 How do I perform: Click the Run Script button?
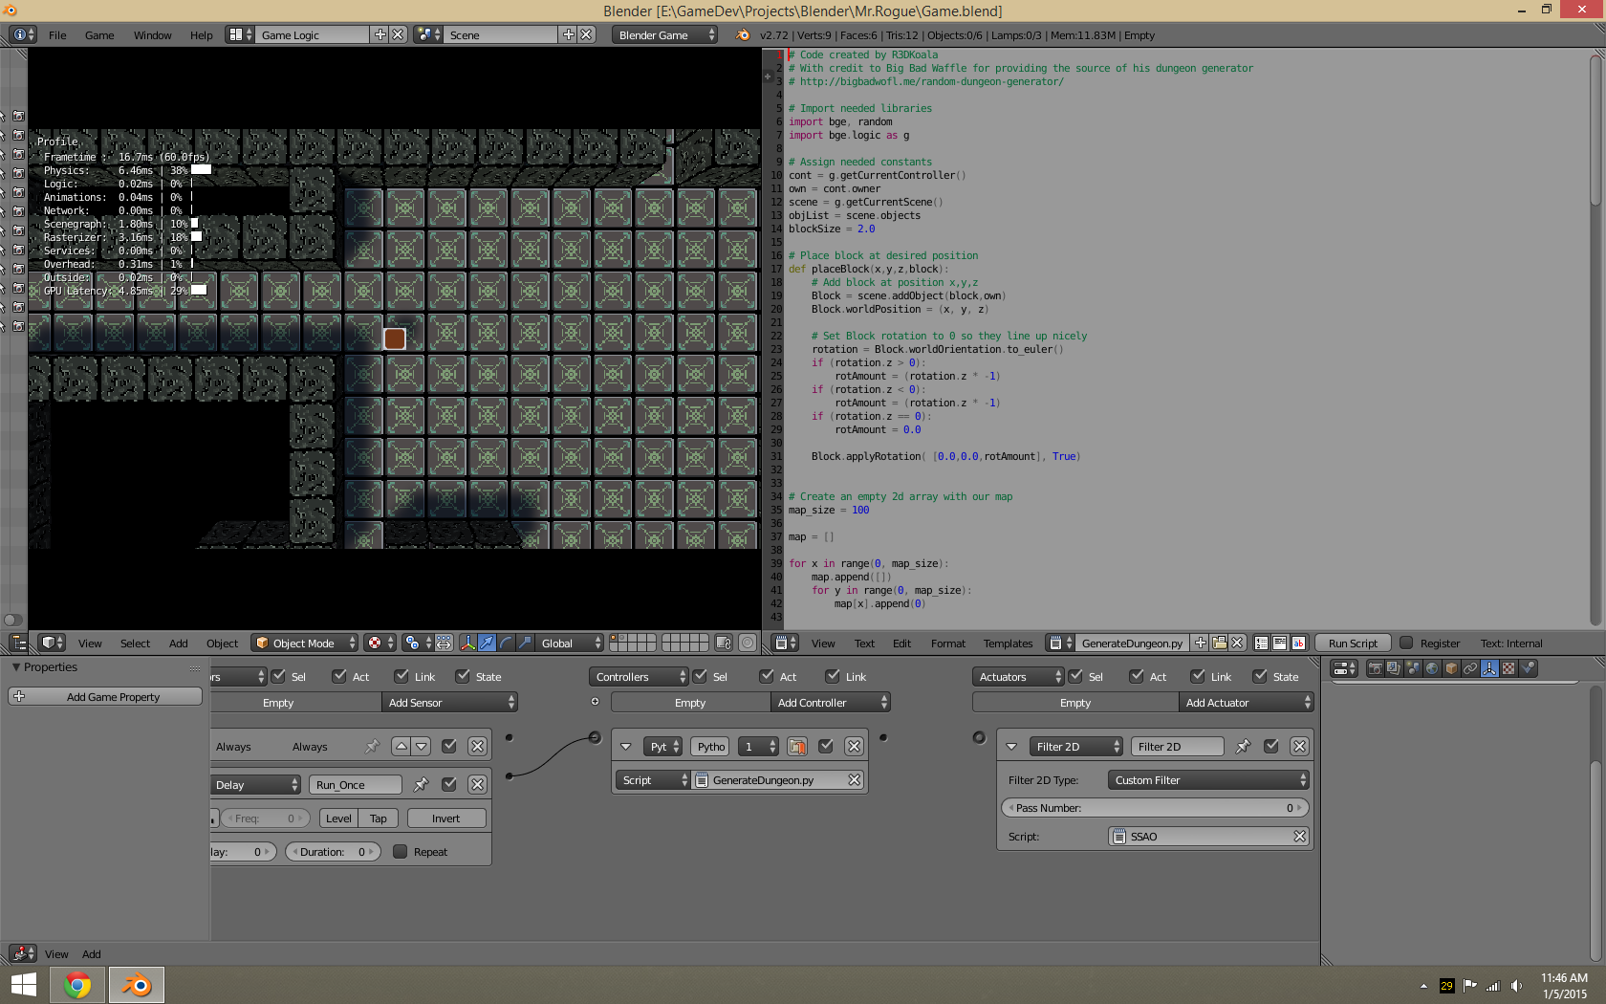(x=1353, y=644)
